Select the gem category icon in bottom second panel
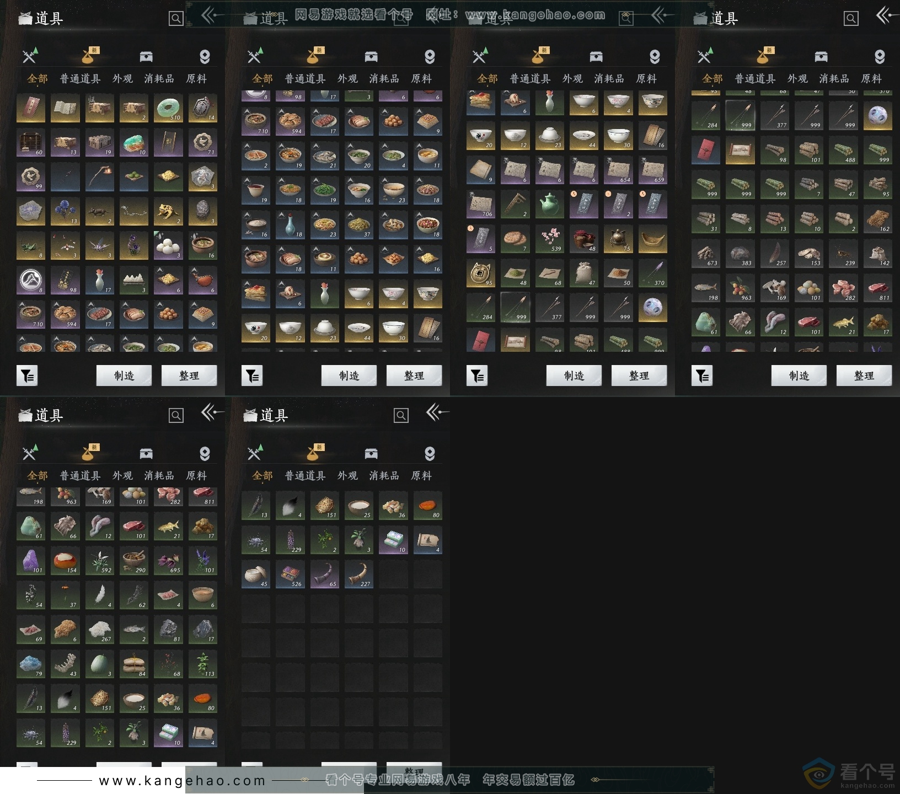The height and width of the screenshot is (794, 900). pos(430,453)
